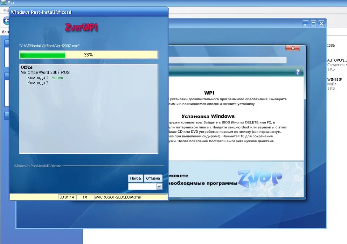The height and width of the screenshot is (244, 347).
Task: Click the Word2007.exe path text
Action: (49, 46)
